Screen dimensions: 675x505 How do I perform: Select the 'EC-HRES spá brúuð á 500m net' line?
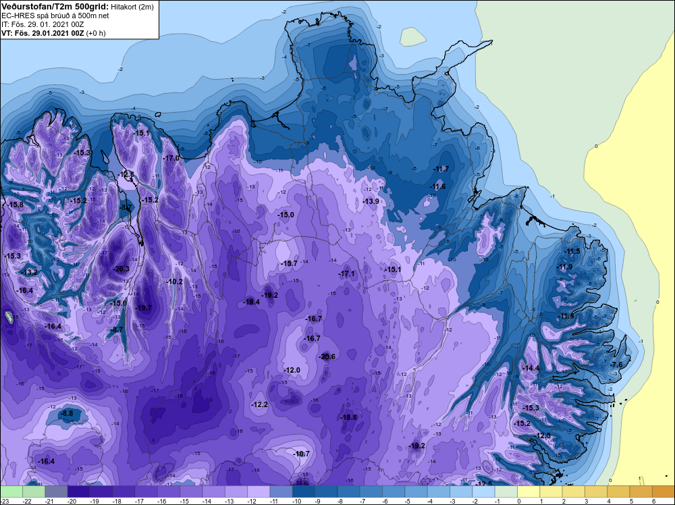55,16
